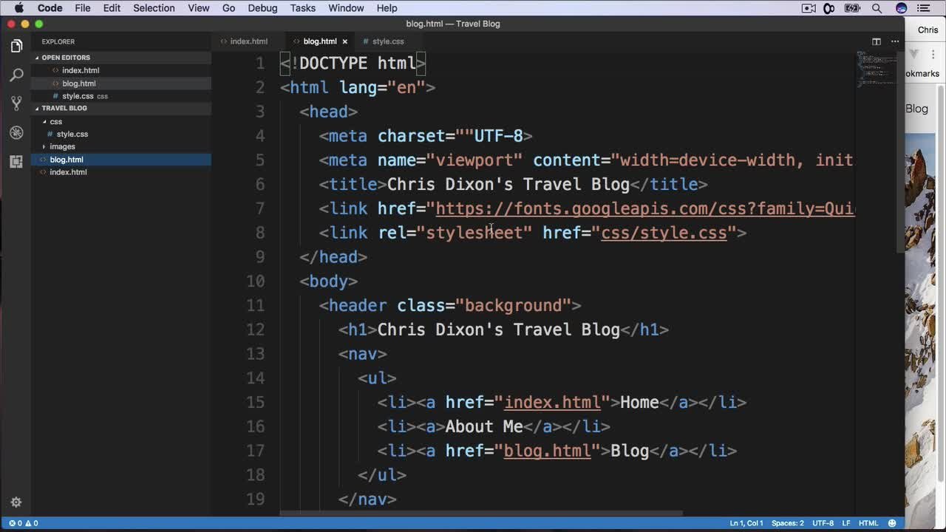This screenshot has width=946, height=532.
Task: Switch to the style.css editor tab
Action: tap(387, 41)
